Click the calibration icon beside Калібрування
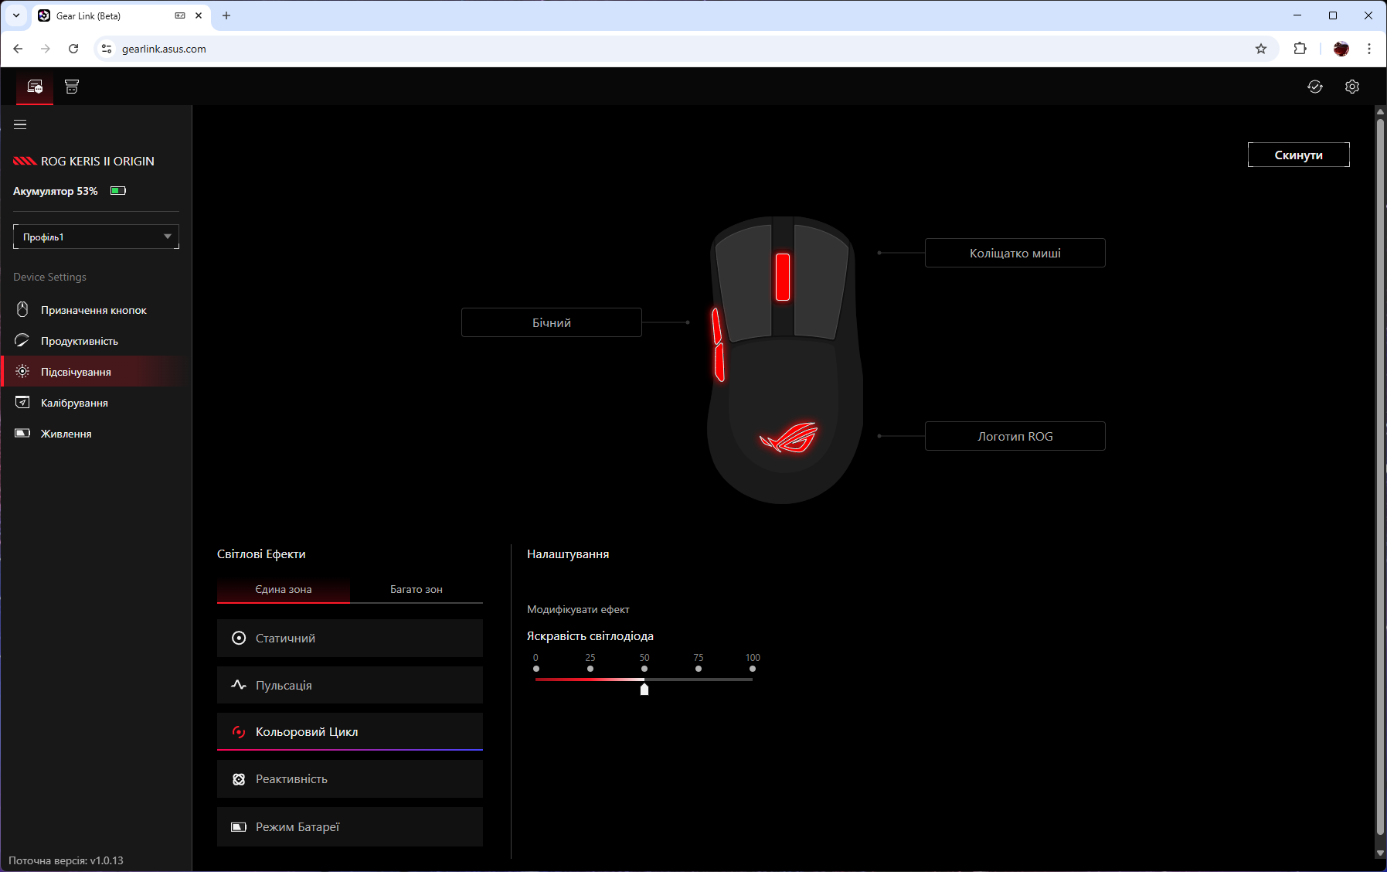Screen dimensions: 1387x872 point(22,402)
